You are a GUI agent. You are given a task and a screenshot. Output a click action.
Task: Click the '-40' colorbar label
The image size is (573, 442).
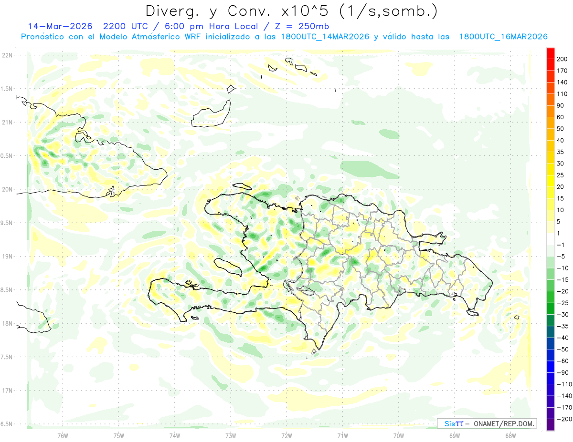(x=562, y=338)
